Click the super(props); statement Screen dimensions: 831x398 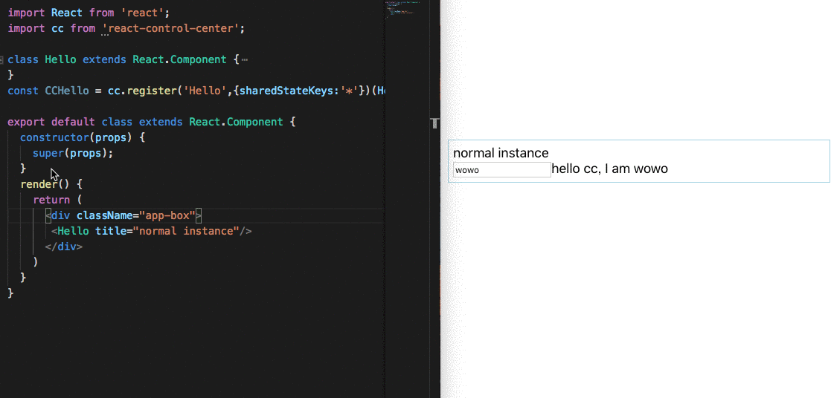click(73, 154)
